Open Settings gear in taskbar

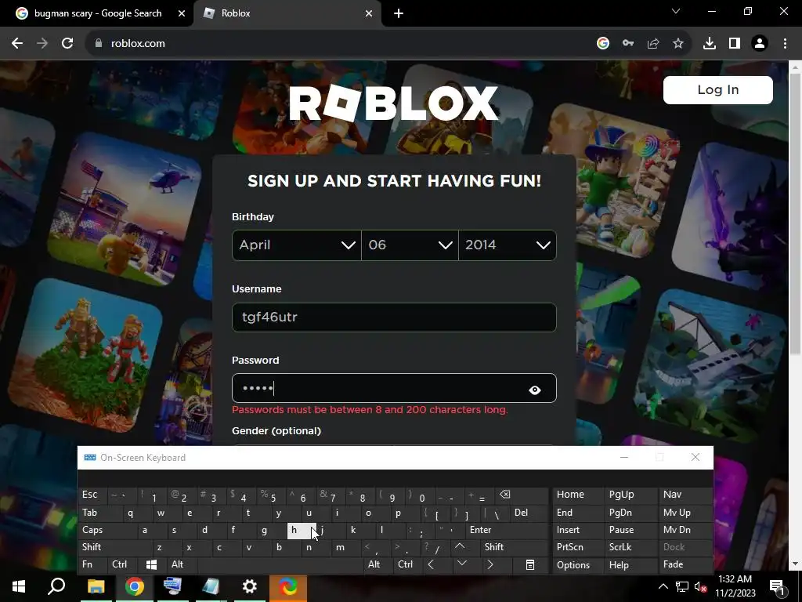click(x=249, y=586)
